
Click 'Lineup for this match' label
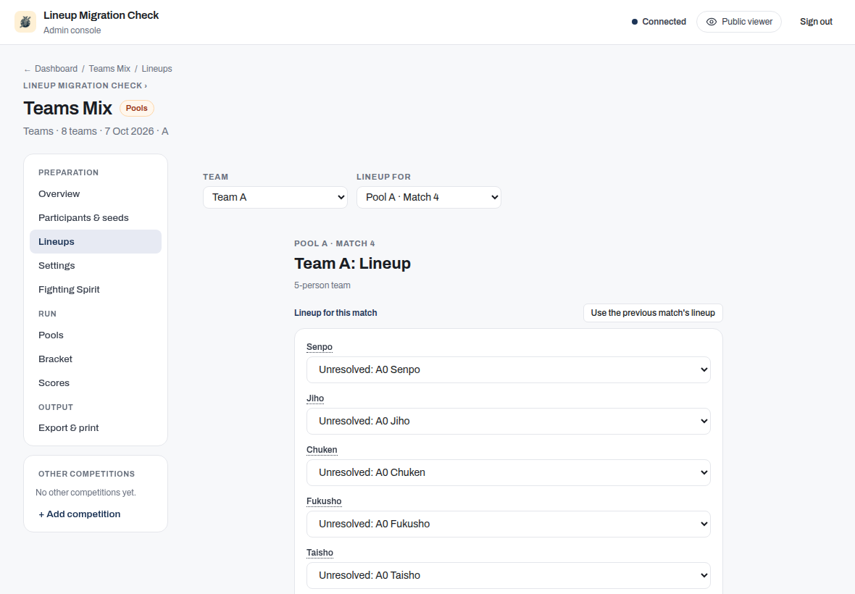(x=335, y=313)
